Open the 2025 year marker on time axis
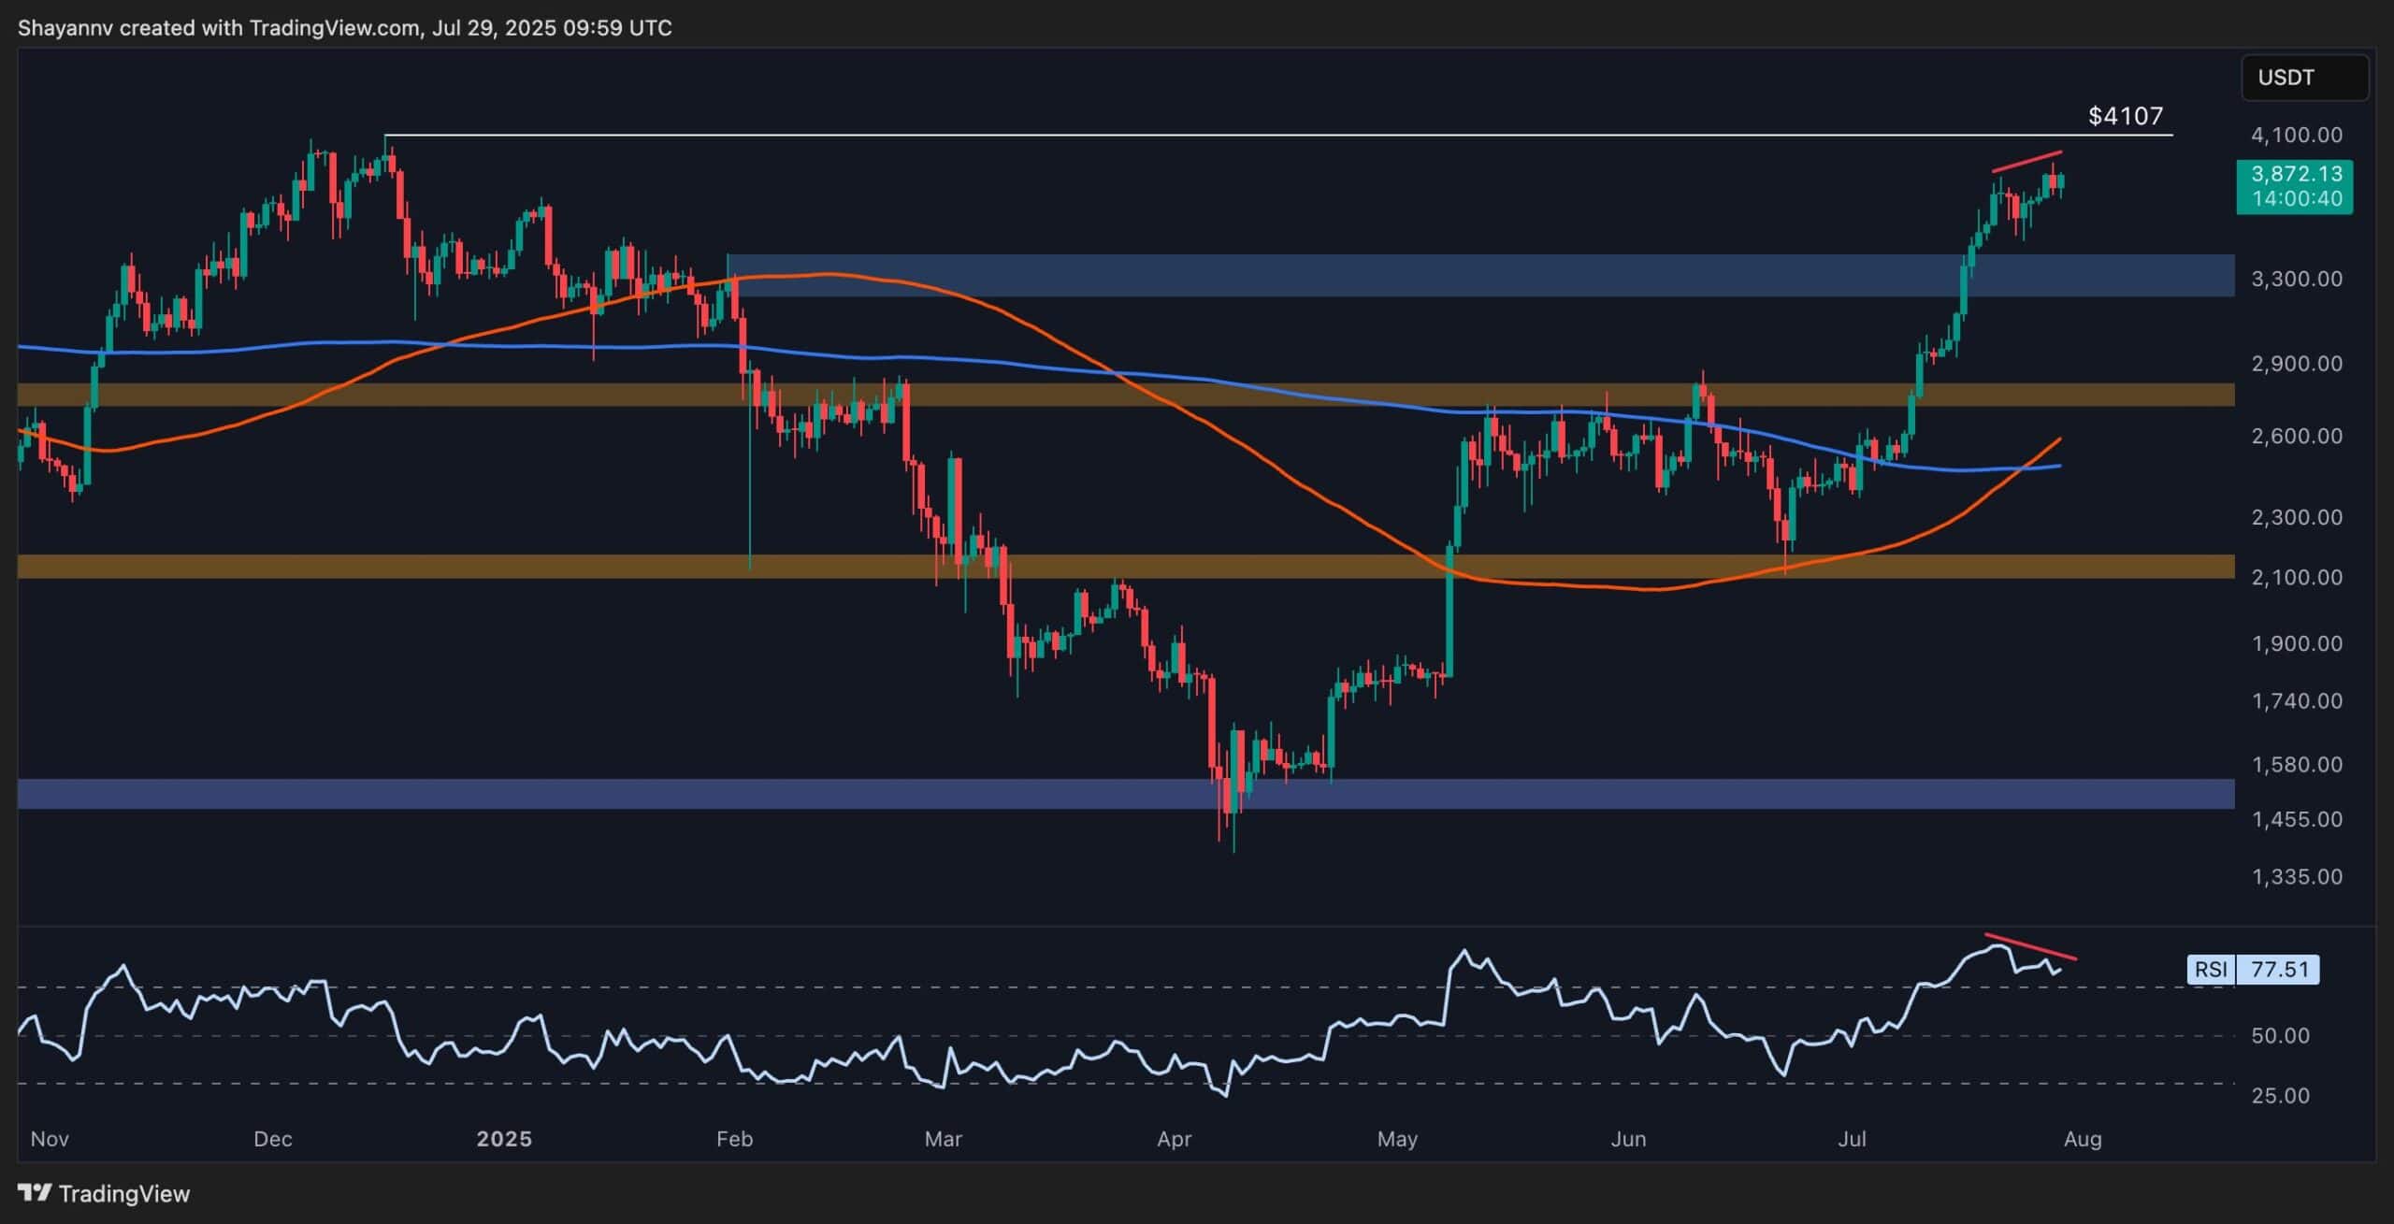Image resolution: width=2394 pixels, height=1224 pixels. 506,1139
